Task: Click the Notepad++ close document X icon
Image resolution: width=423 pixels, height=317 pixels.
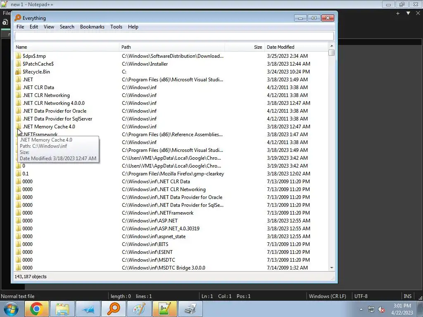Action: (418, 13)
